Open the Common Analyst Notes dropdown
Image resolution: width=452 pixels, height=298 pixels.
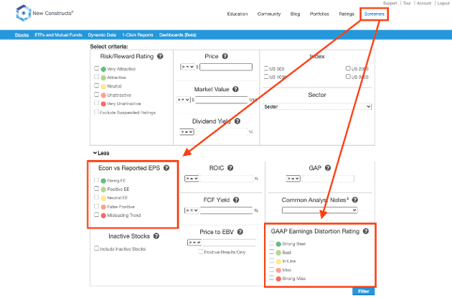point(319,210)
